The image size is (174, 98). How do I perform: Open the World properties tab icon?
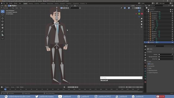tap(145, 63)
